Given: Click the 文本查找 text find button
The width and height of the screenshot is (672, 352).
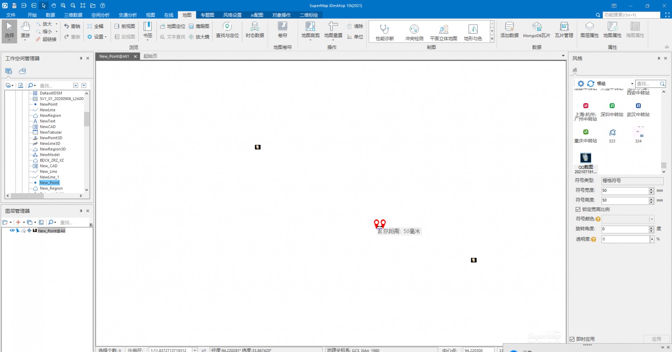Looking at the screenshot, I should [172, 37].
